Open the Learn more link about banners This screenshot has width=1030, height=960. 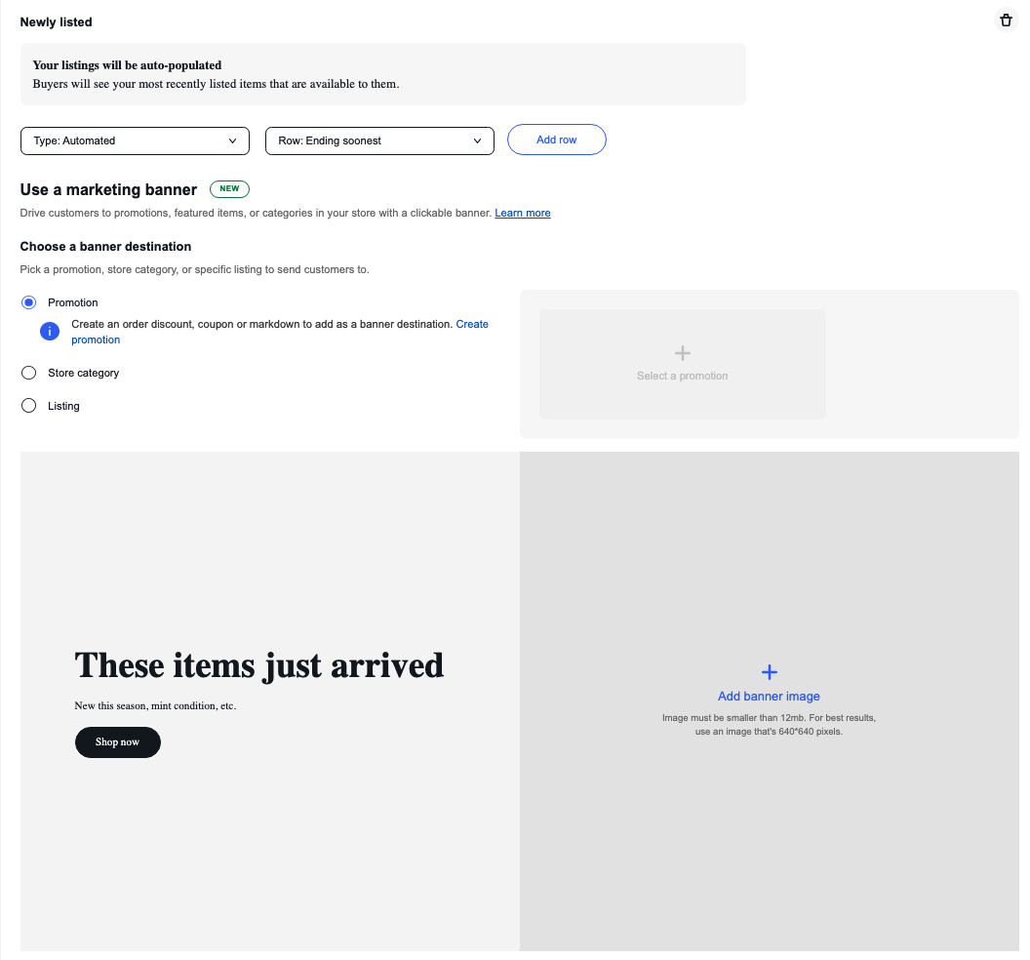pos(523,213)
